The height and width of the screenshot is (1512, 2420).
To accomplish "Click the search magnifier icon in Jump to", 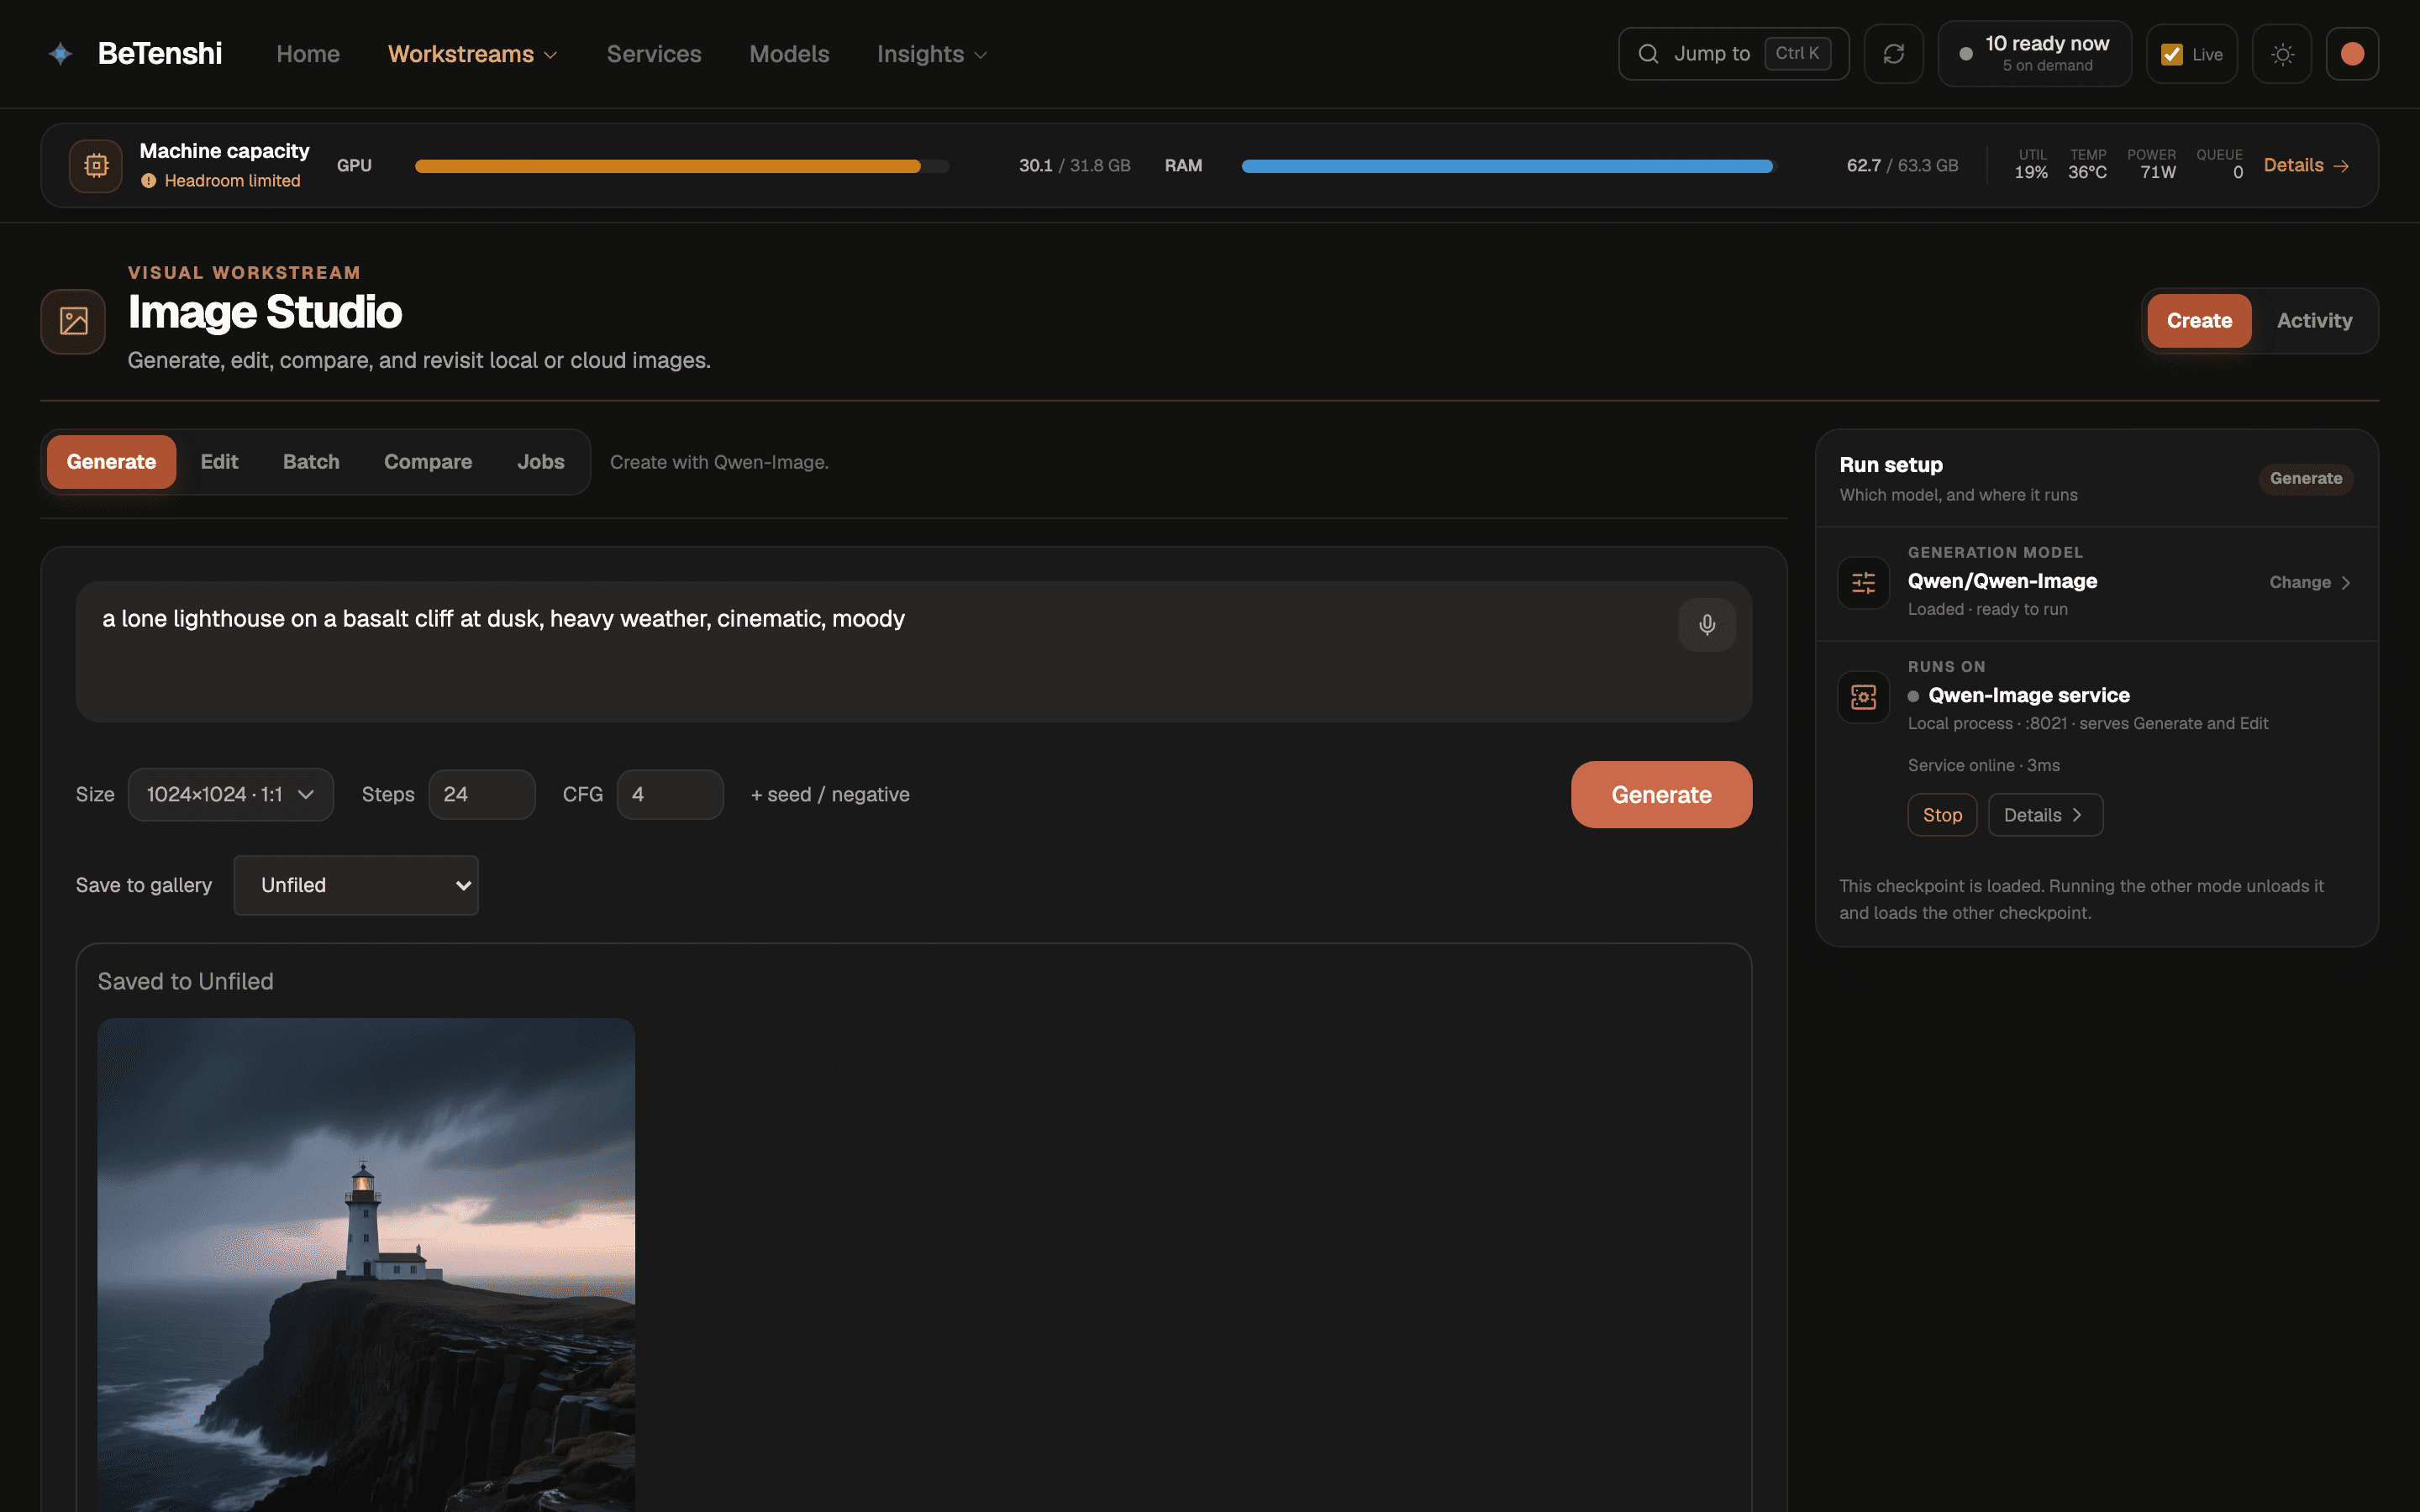I will [1648, 54].
